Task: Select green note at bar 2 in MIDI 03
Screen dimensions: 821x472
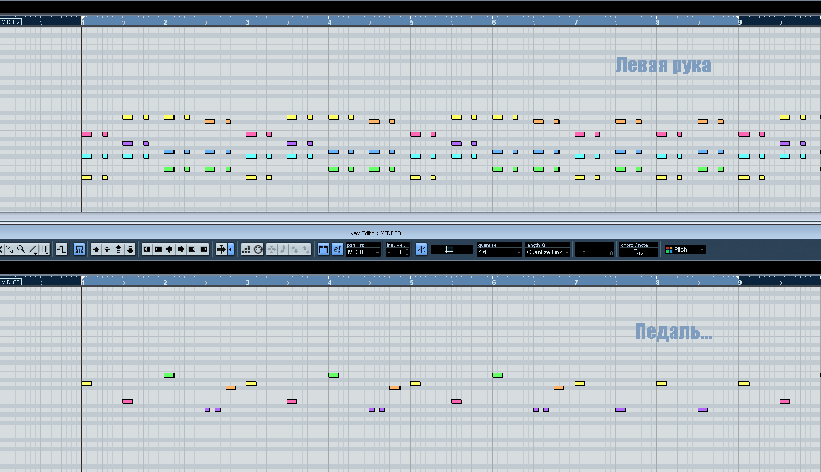Action: point(169,375)
